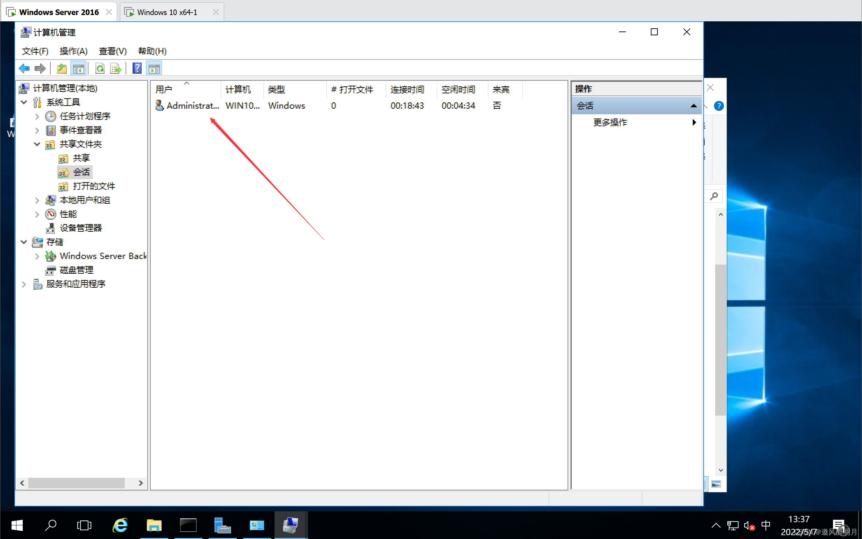
Task: Close the background window with X
Action: [710, 87]
